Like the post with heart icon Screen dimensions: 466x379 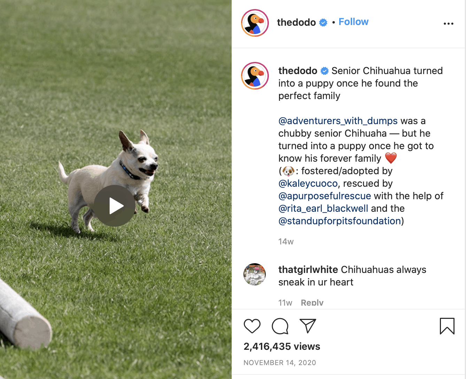click(252, 326)
